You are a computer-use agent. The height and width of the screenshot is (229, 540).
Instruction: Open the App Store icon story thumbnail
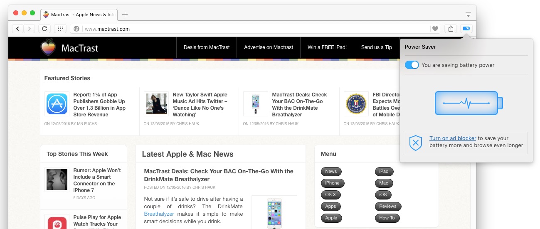tap(57, 104)
